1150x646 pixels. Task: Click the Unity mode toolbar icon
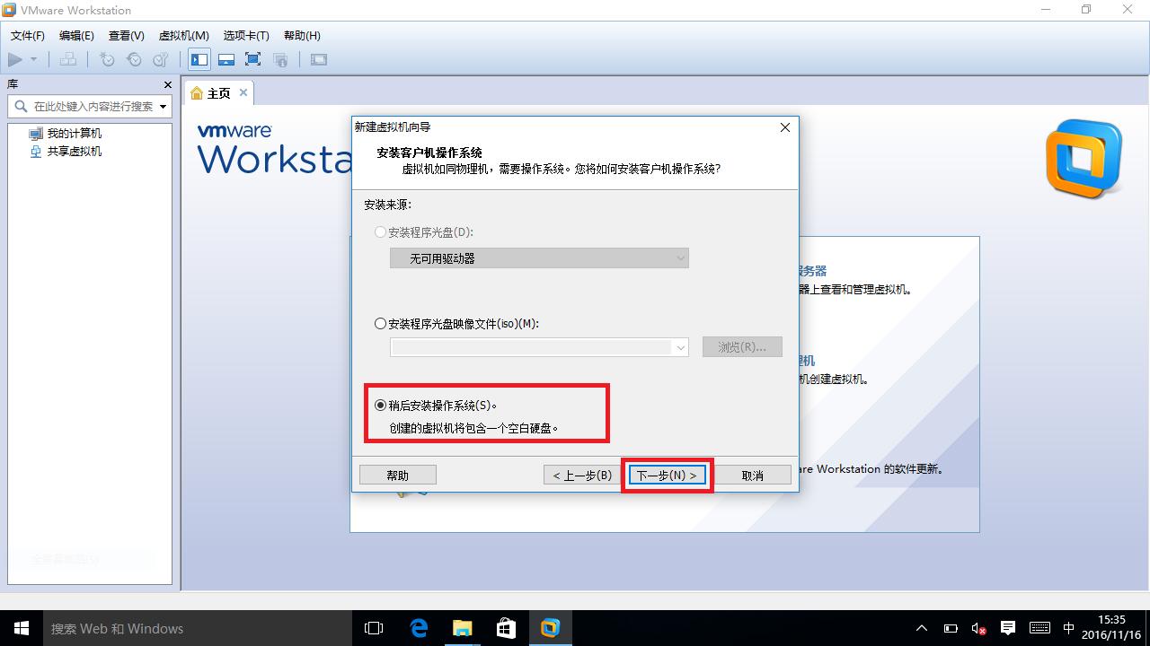tap(280, 59)
